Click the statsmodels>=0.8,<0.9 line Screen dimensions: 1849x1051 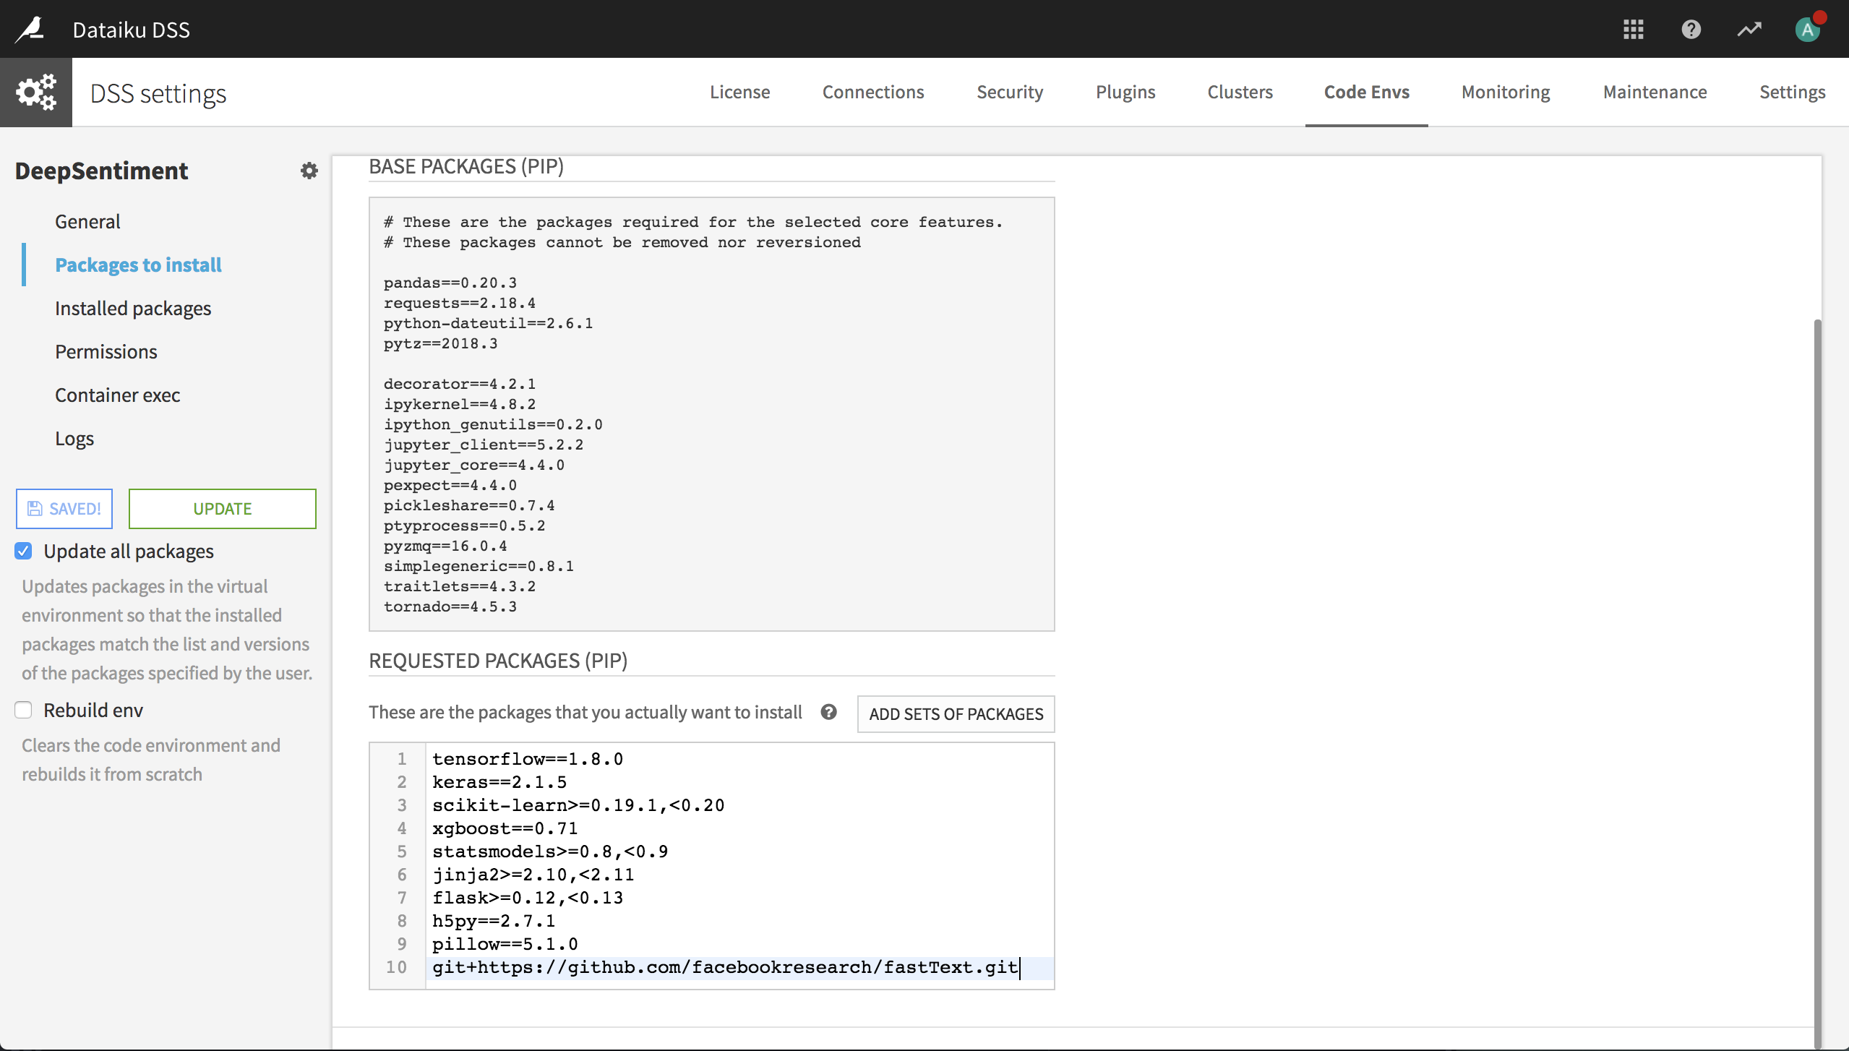click(550, 851)
